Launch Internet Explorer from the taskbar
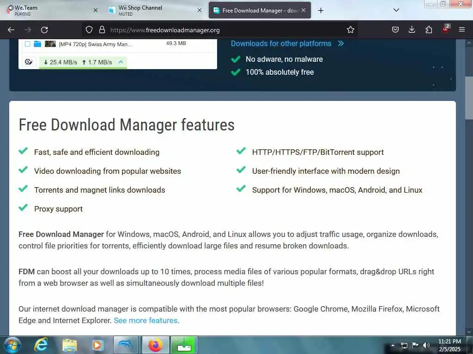Image resolution: width=473 pixels, height=354 pixels. coord(41,345)
